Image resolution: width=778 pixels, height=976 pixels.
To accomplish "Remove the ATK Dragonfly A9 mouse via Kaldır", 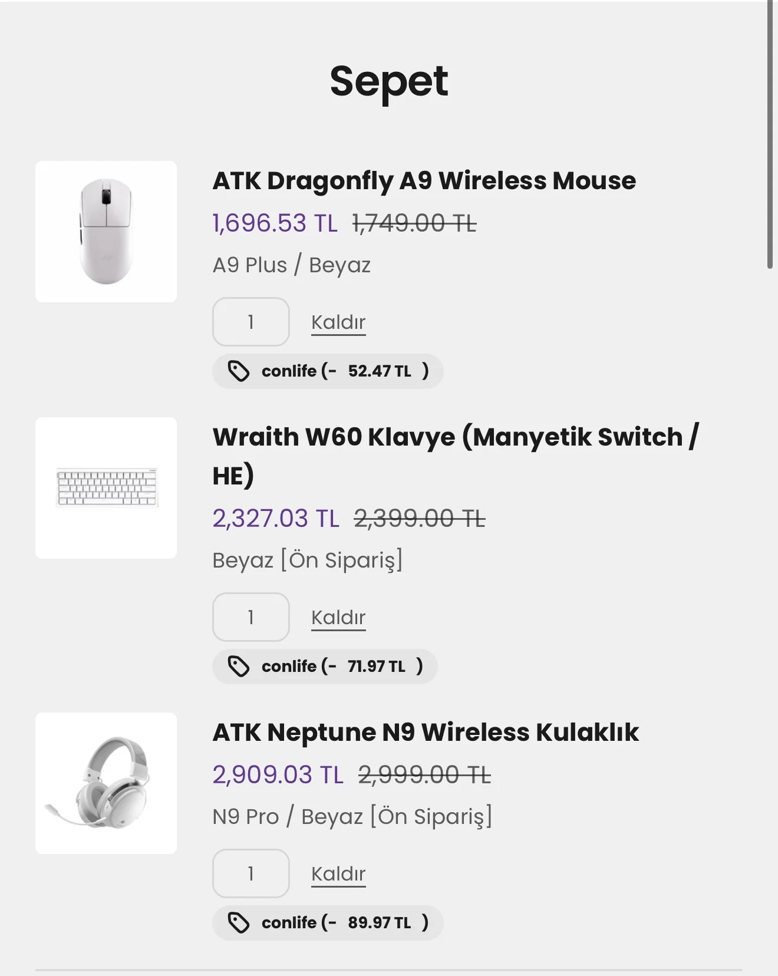I will pos(338,322).
